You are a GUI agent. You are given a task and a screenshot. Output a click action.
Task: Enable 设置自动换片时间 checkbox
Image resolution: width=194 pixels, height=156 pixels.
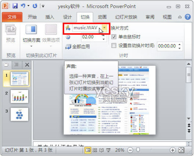click(114, 46)
